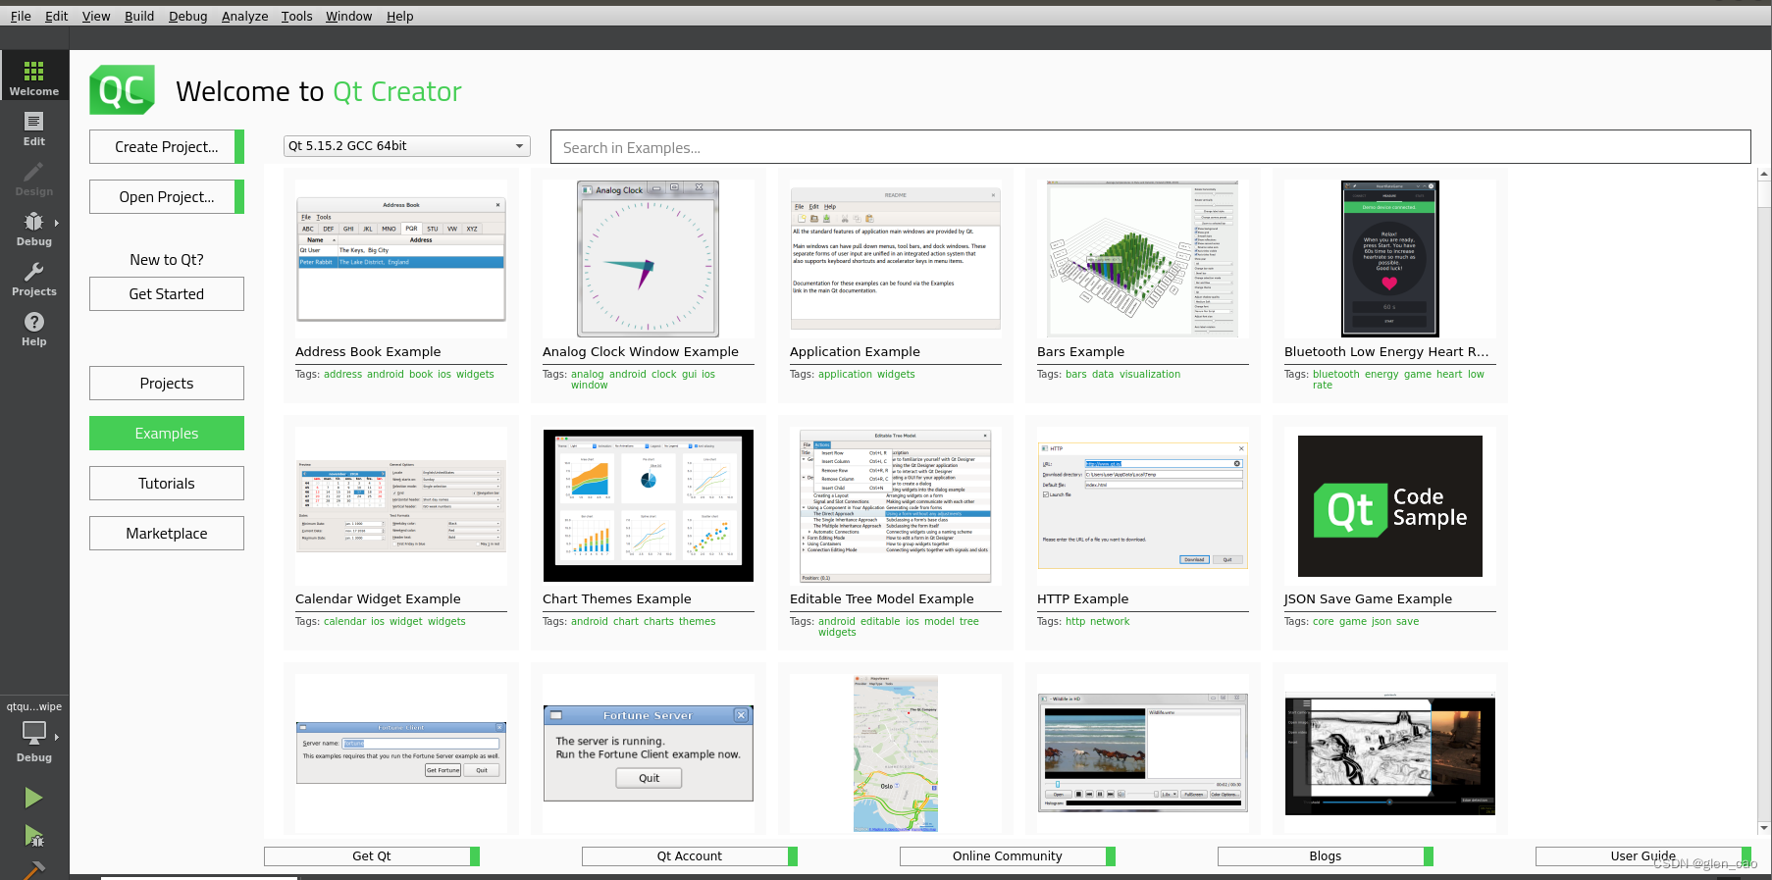
Task: Click the 'calendar' tag link
Action: (344, 622)
